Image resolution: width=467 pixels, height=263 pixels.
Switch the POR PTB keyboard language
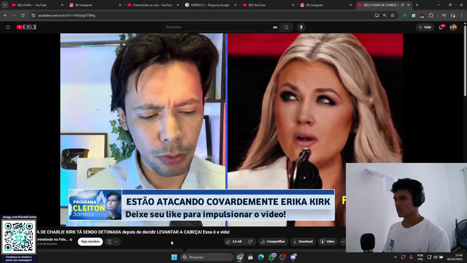420,257
